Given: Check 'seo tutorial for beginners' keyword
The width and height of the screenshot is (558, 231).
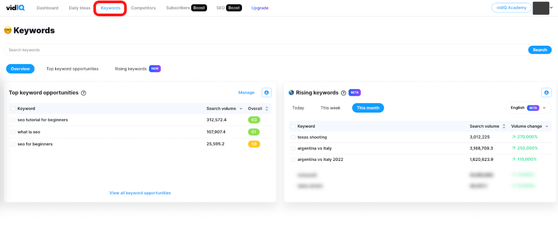Looking at the screenshot, I should pyautogui.click(x=13, y=120).
